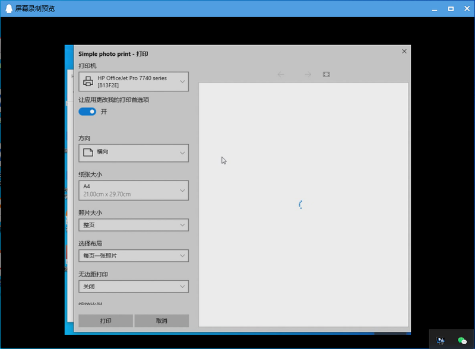The height and width of the screenshot is (349, 475).
Task: Maximize the 屏幕录制预览 window
Action: pyautogui.click(x=451, y=8)
